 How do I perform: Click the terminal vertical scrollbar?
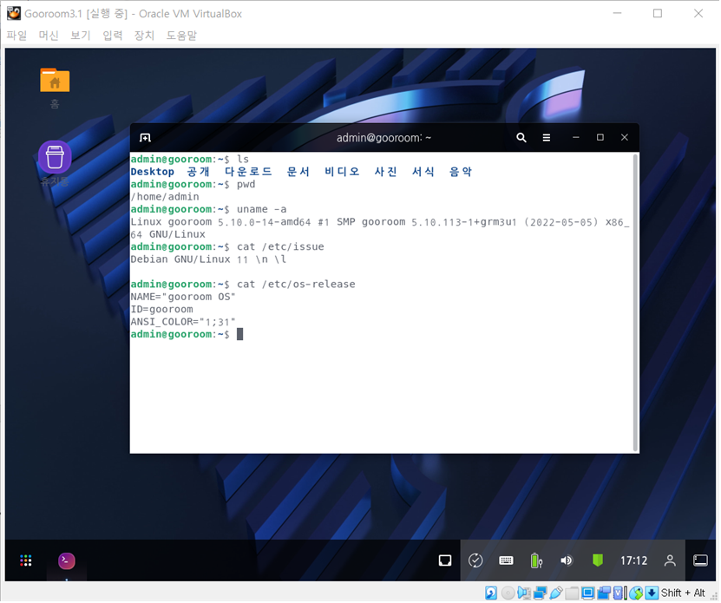coord(636,304)
